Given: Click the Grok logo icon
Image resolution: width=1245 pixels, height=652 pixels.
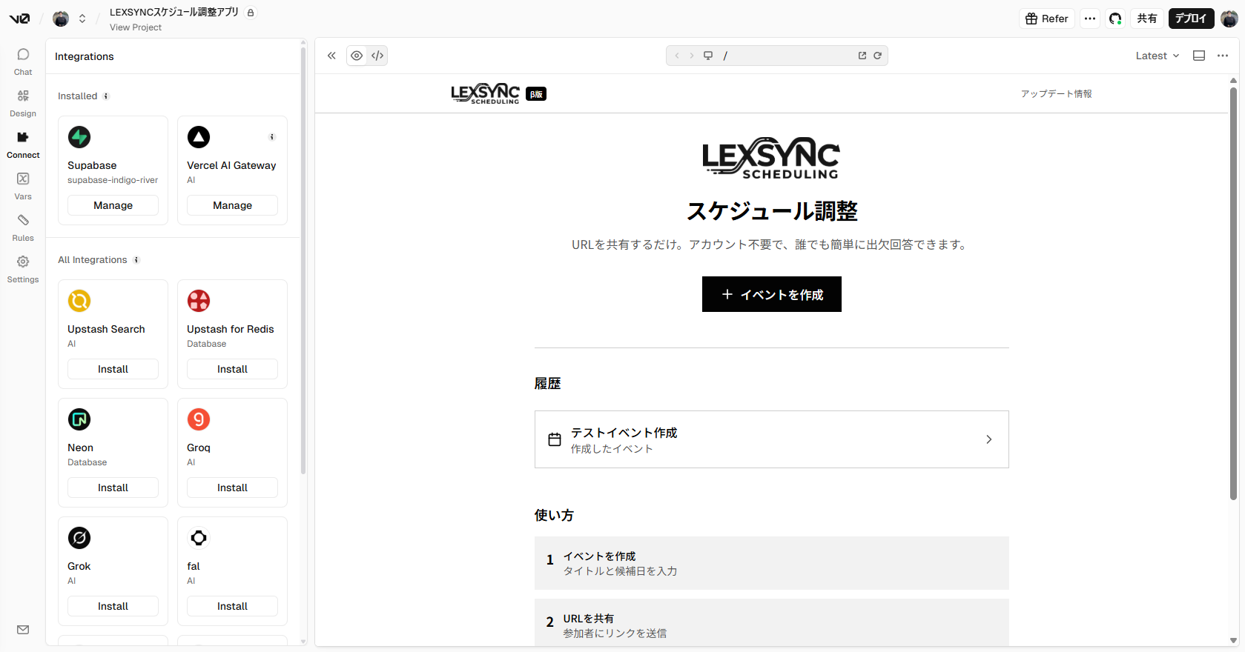Looking at the screenshot, I should [x=79, y=538].
